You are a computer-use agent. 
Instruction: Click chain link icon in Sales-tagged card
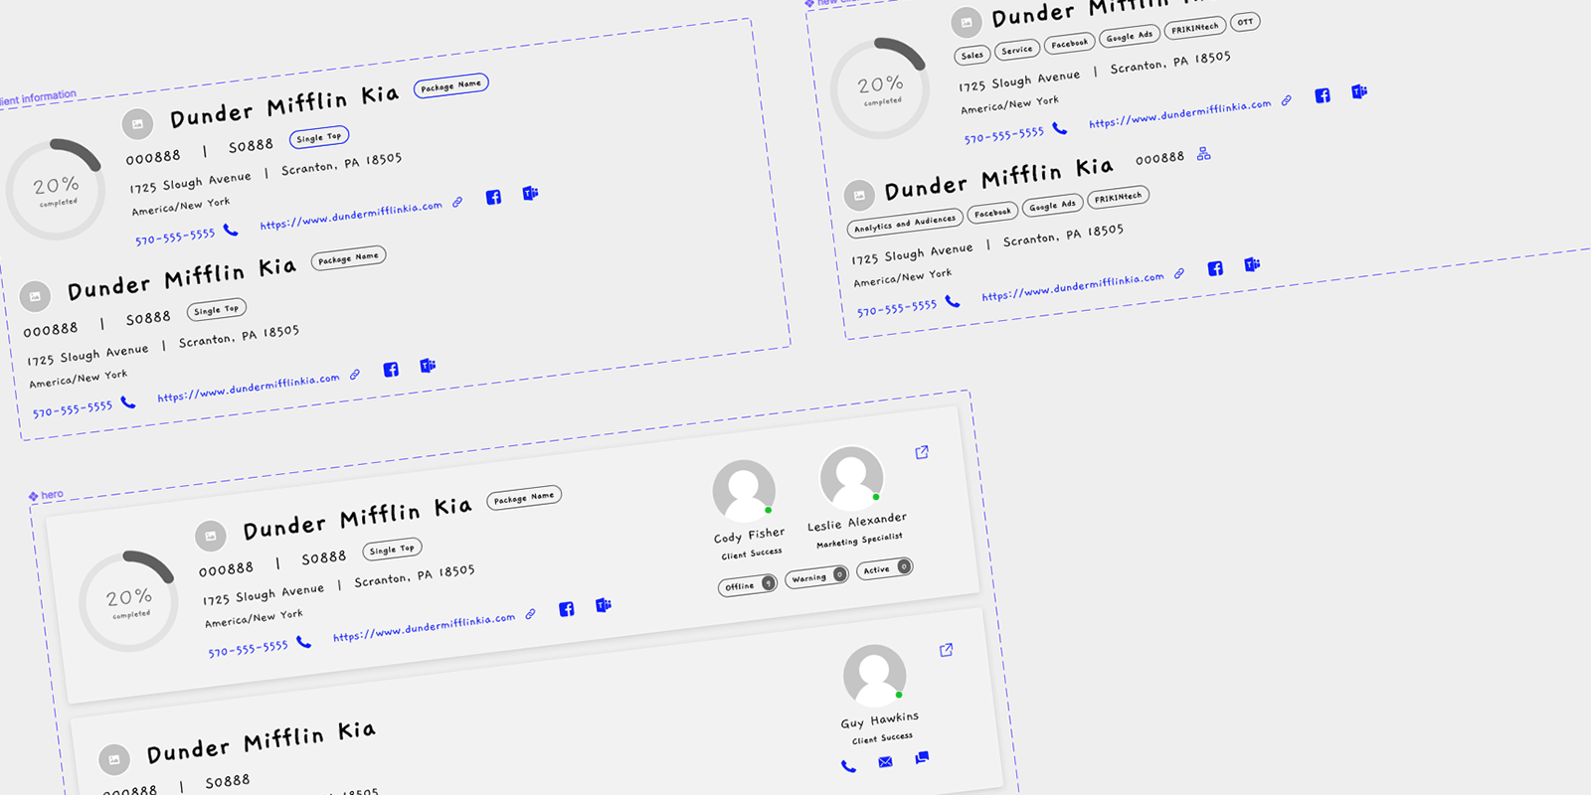[1286, 100]
